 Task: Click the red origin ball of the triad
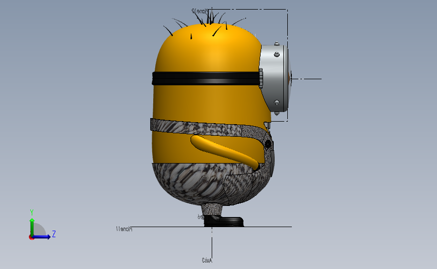31,237
